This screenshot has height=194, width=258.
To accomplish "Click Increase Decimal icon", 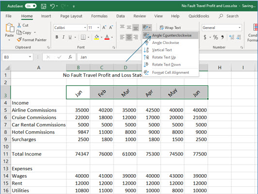I will click(x=232, y=37).
